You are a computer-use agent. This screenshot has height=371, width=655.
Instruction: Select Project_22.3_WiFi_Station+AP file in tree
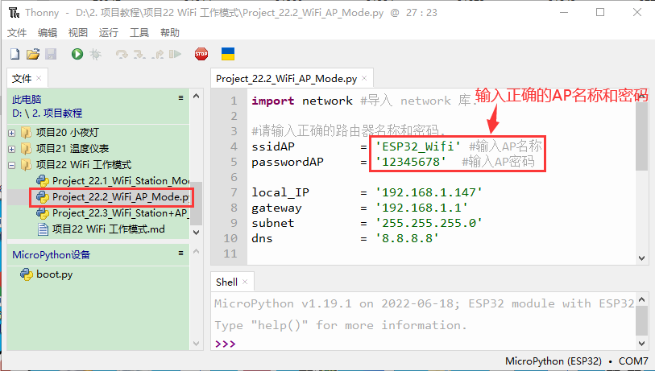pos(119,213)
